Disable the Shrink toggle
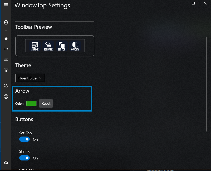Image resolution: width=211 pixels, height=171 pixels. (x=24, y=158)
